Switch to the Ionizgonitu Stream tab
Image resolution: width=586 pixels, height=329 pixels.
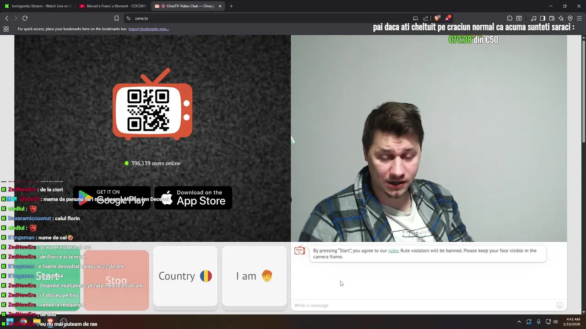(38, 6)
